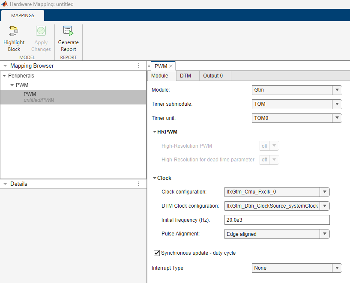
Task: Open the Timer submodule dropdown
Action: [297, 104]
